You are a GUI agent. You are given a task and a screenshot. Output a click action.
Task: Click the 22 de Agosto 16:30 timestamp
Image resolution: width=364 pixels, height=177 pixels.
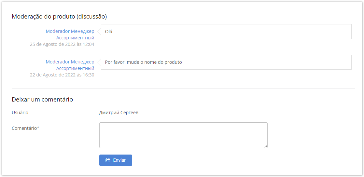point(62,75)
